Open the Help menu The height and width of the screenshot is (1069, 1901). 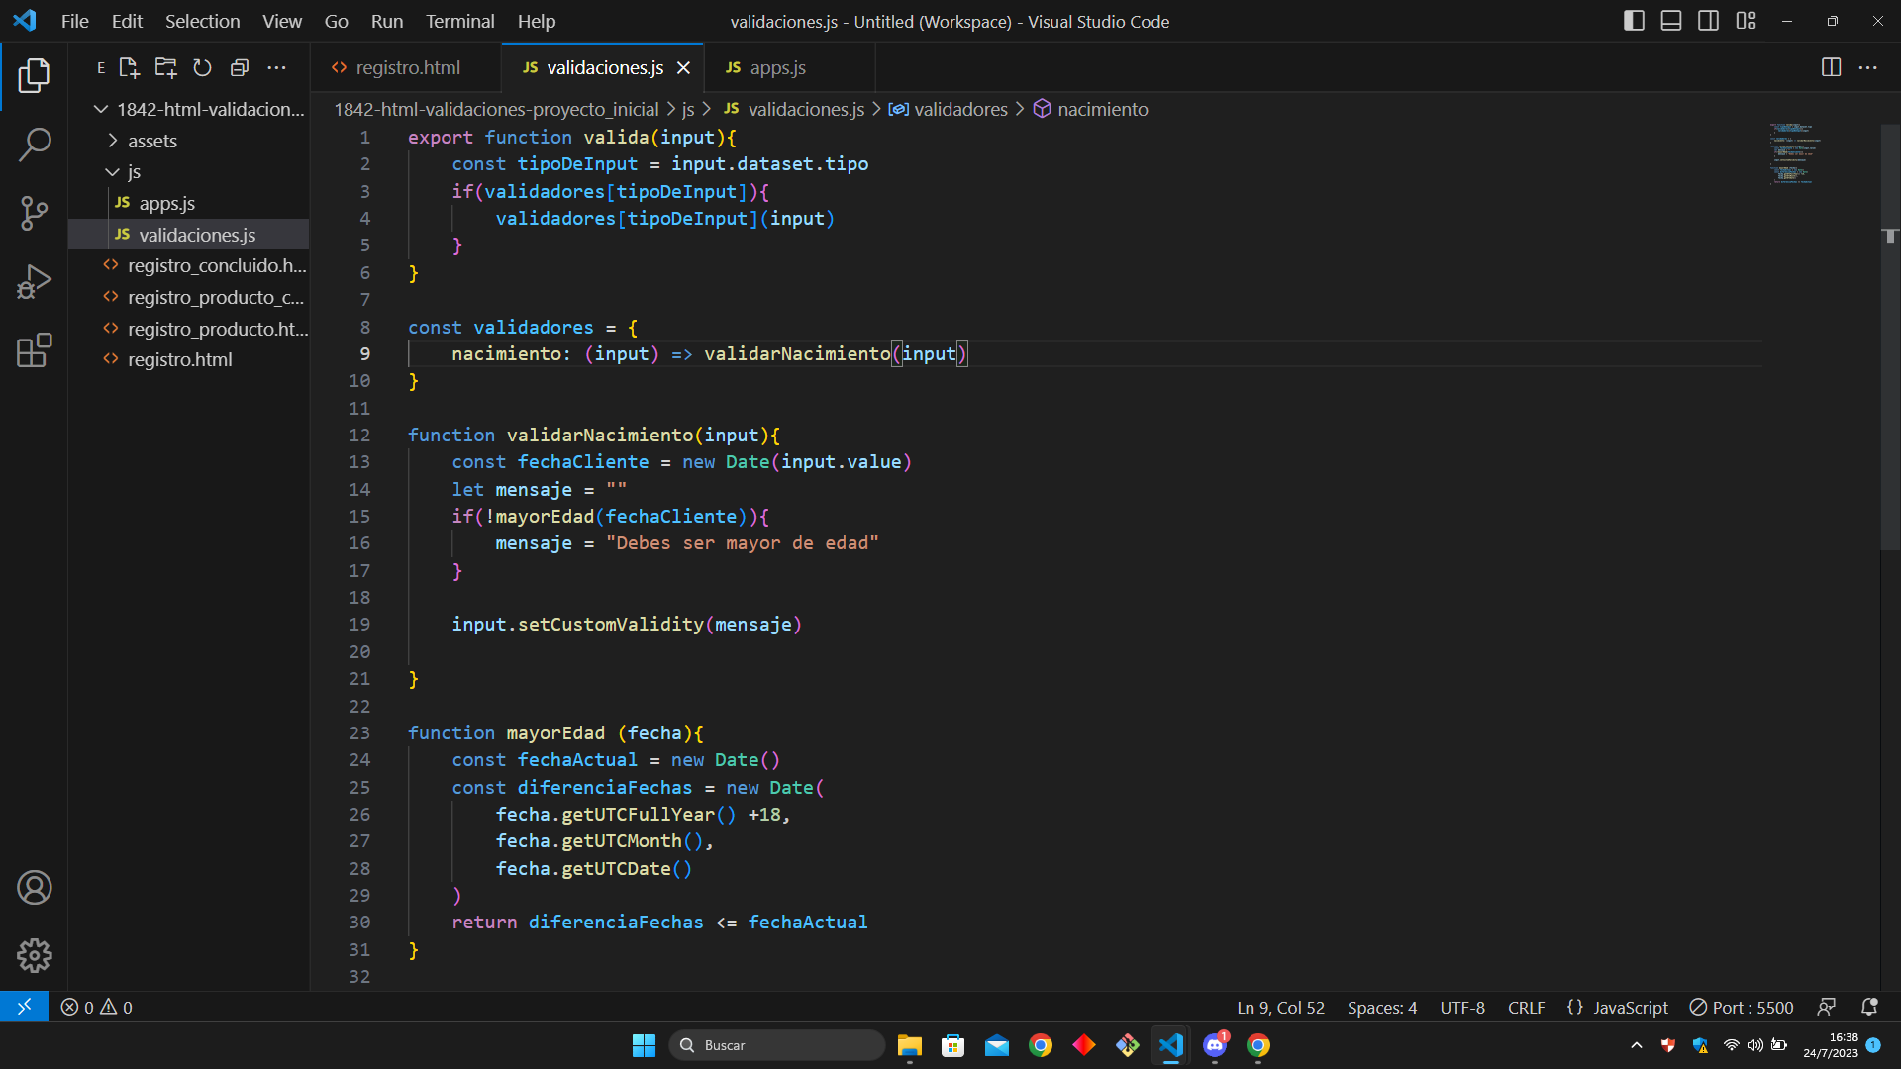(x=537, y=21)
